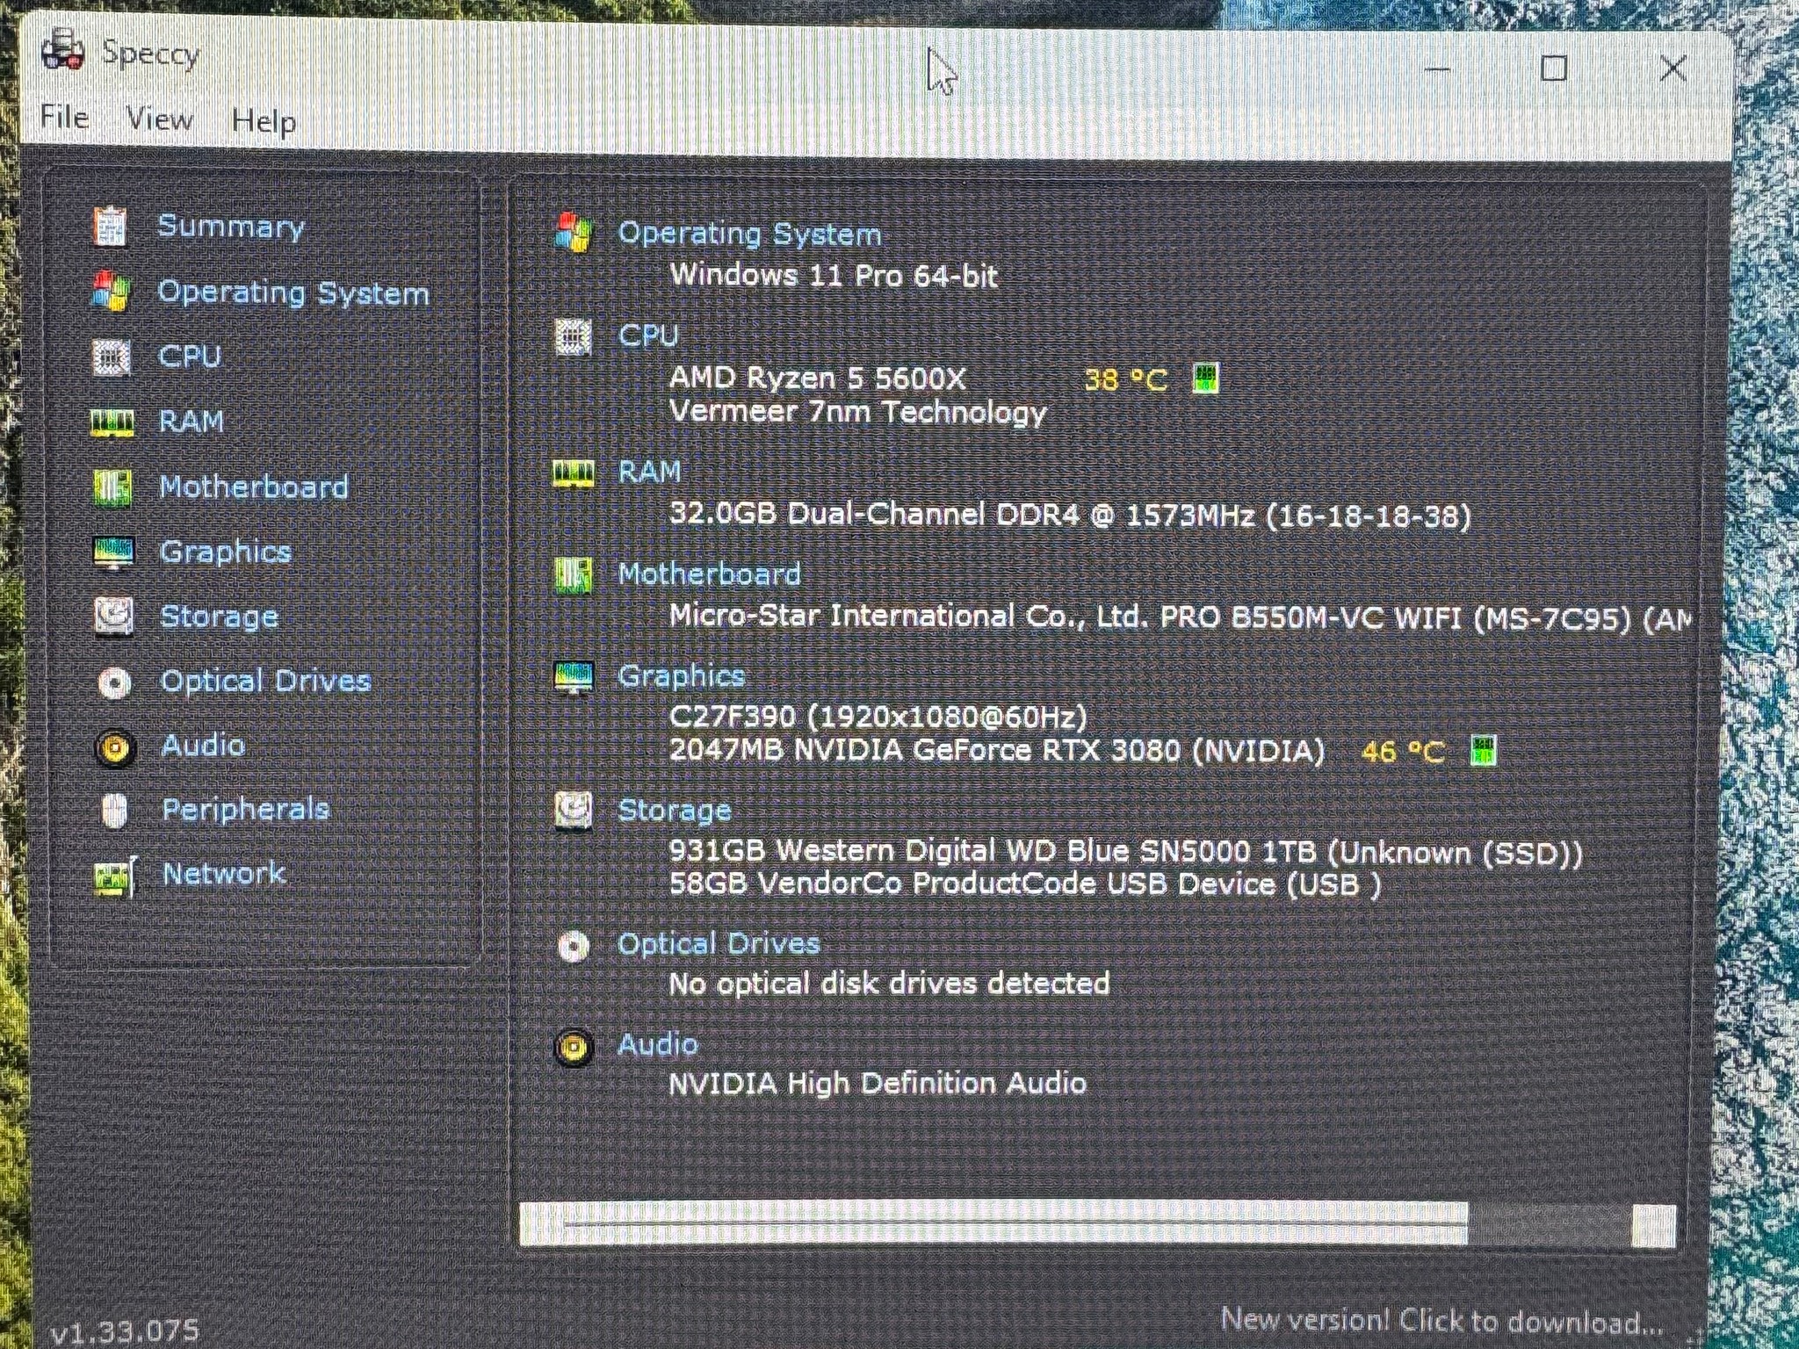Click the Motherboard heading link in summary

click(710, 574)
